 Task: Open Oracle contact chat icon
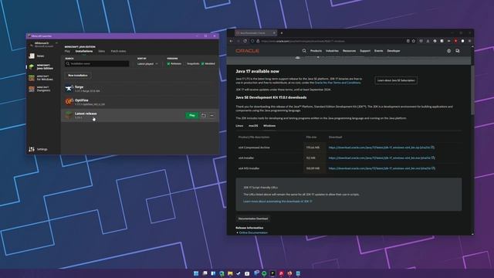coord(458,51)
